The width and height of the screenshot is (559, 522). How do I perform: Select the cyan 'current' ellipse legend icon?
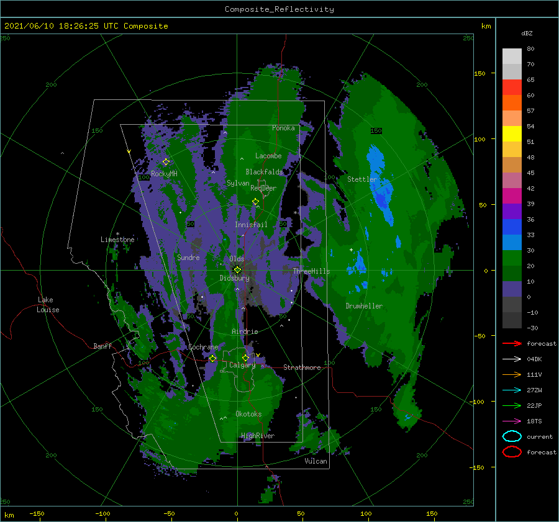pos(512,436)
